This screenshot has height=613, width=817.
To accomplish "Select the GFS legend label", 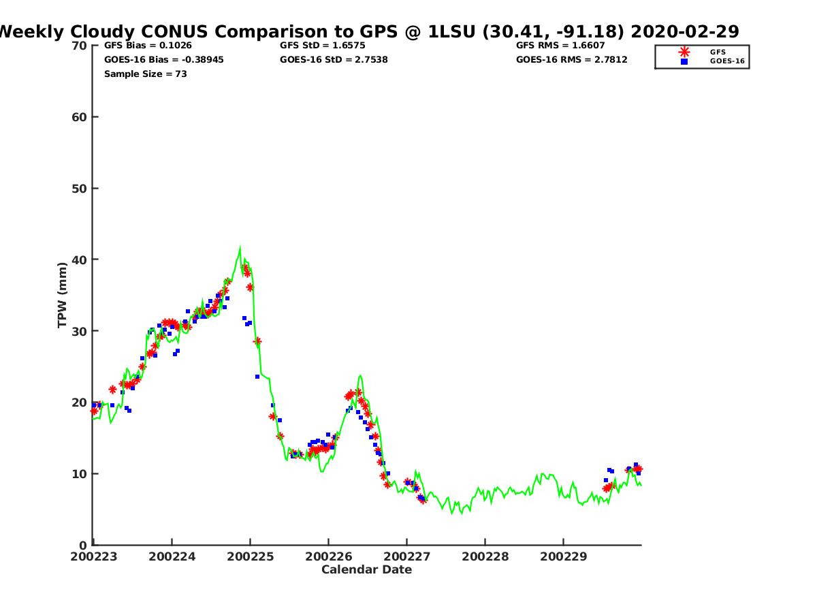I will (718, 52).
